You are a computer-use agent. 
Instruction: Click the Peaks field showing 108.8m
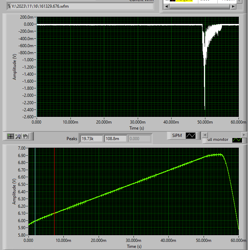116,138
